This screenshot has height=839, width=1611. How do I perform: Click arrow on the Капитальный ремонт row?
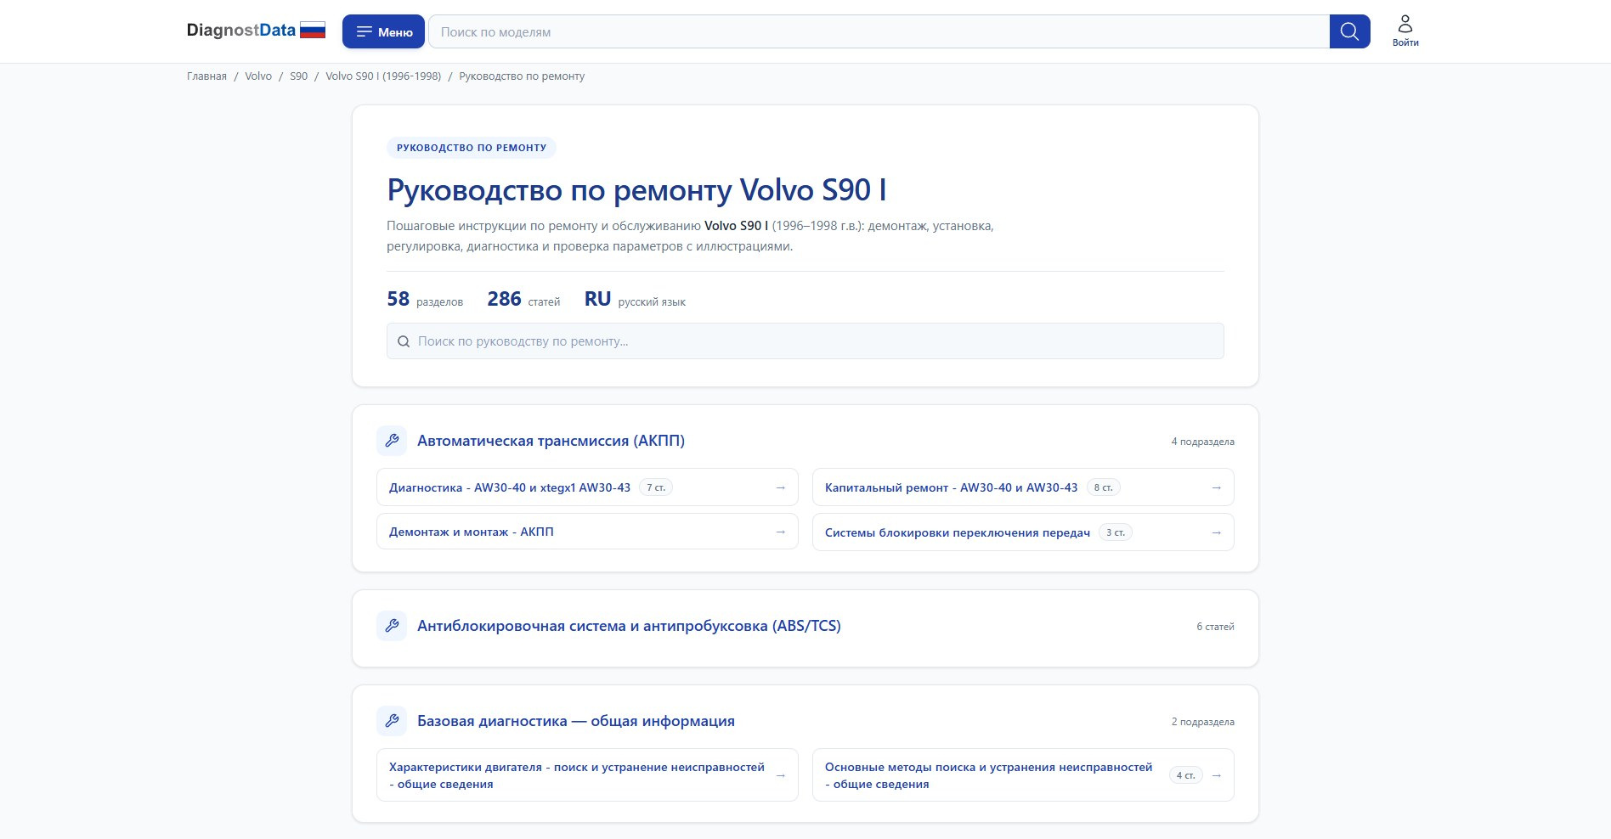click(1216, 487)
